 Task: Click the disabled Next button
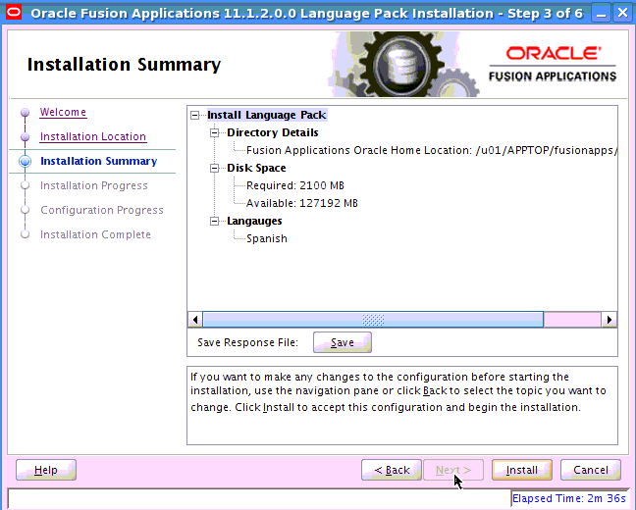453,470
